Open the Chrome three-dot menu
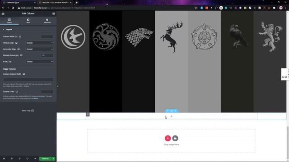Screen dimensions: 289x162 (x=286, y=8)
